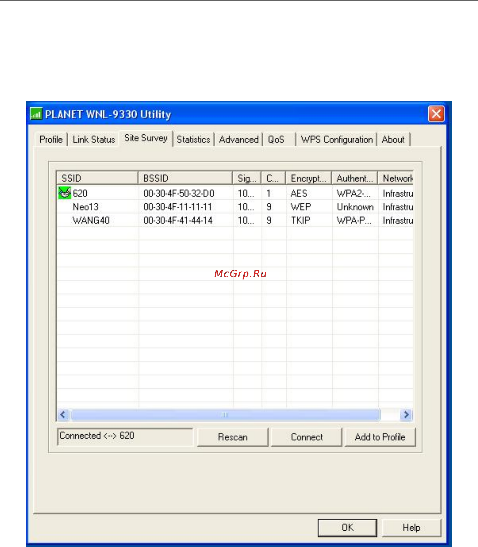478x547 pixels.
Task: Click Add to Profile button
Action: coord(380,437)
